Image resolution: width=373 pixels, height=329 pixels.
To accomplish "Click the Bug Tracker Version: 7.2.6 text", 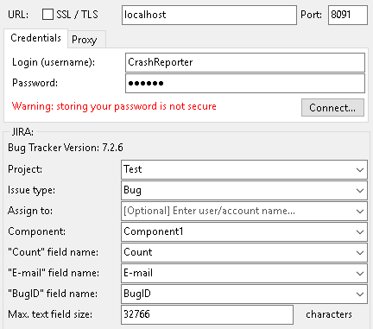I will click(x=66, y=148).
